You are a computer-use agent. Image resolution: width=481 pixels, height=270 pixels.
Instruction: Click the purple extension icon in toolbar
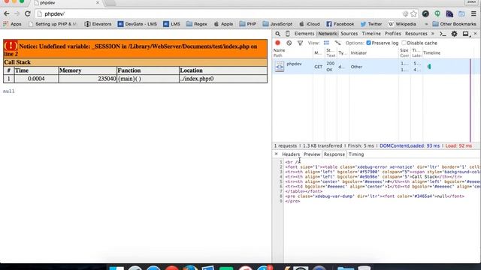449,13
